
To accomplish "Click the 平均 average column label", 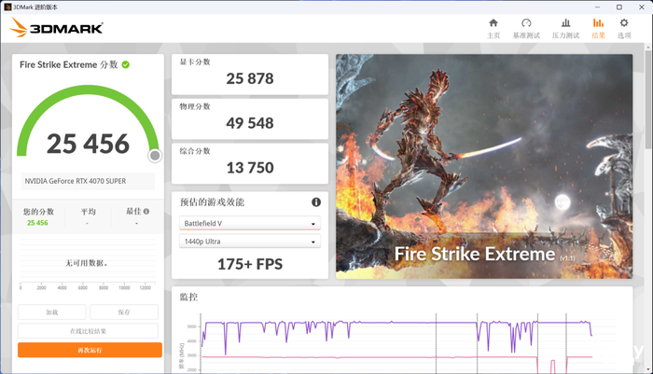I will pos(88,212).
